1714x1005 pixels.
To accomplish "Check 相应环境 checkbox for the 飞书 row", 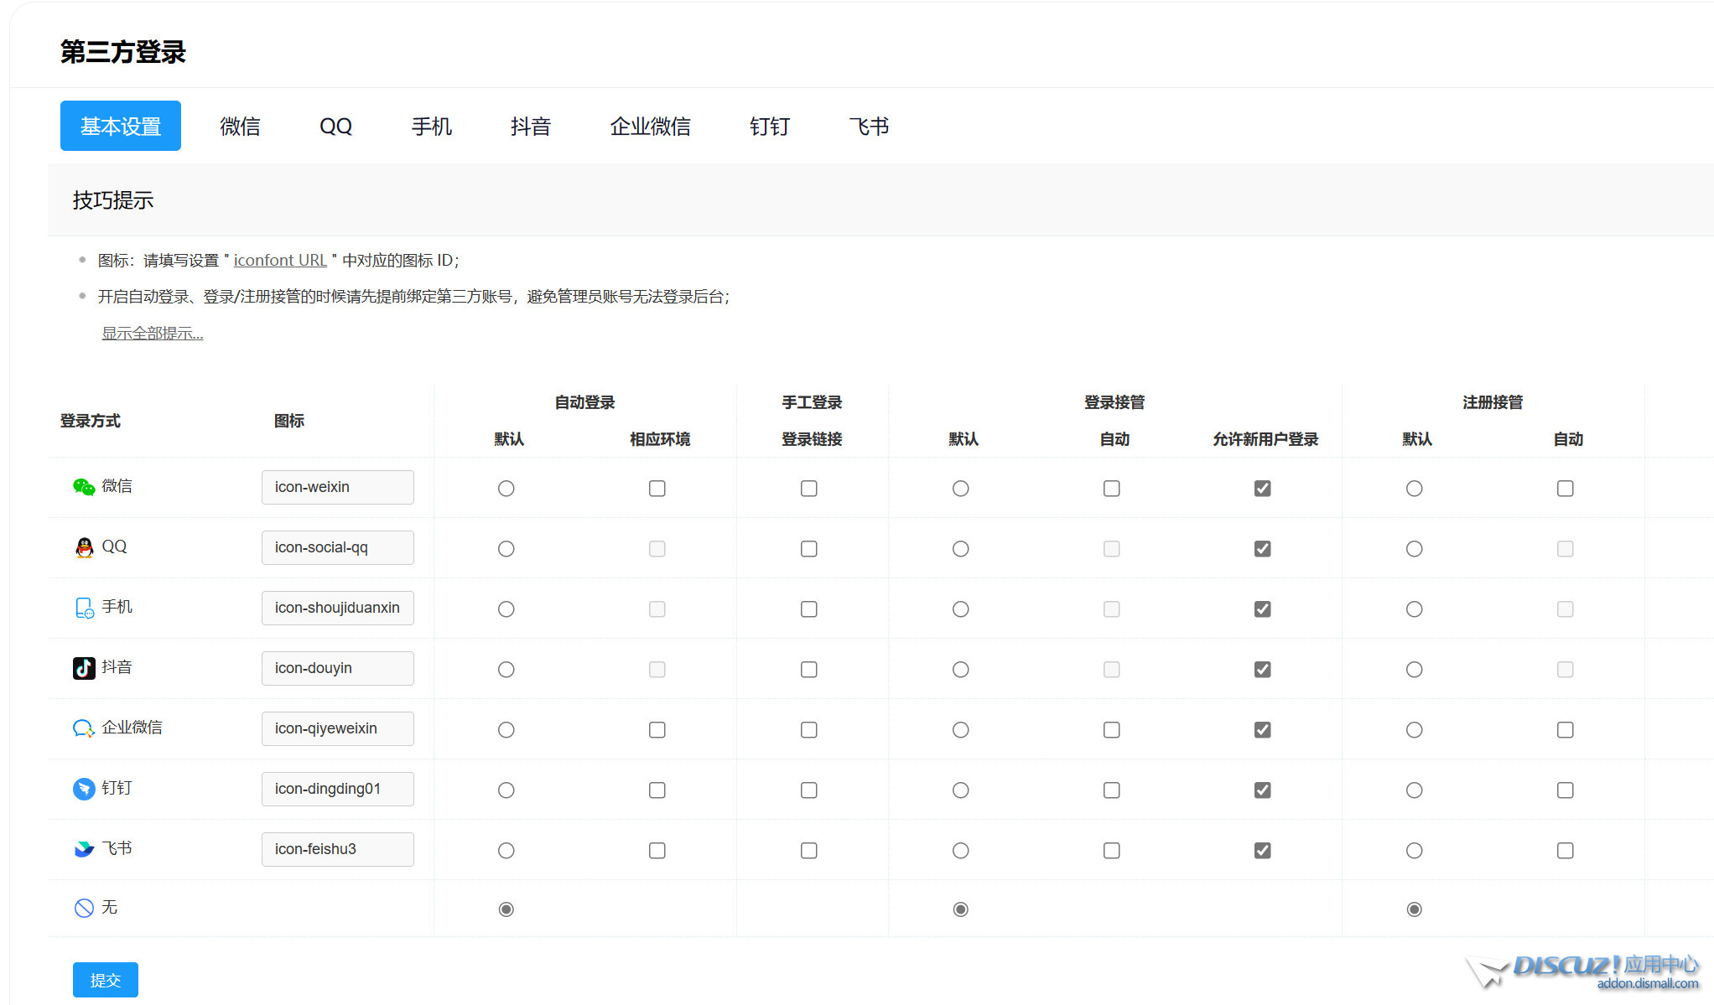I will [657, 850].
